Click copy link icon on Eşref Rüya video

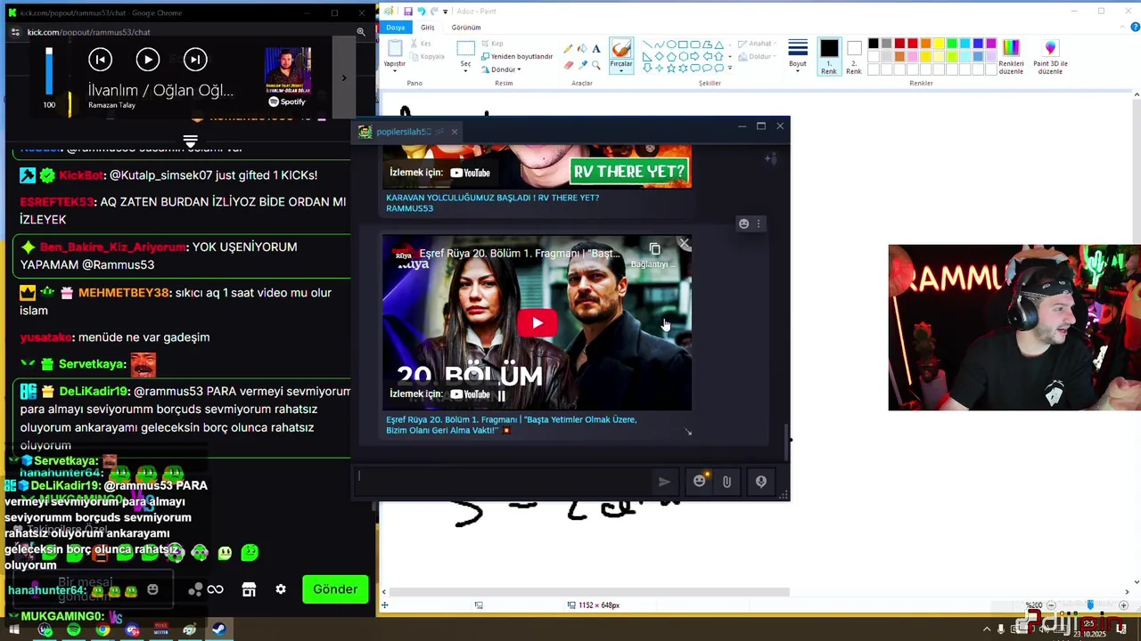654,249
